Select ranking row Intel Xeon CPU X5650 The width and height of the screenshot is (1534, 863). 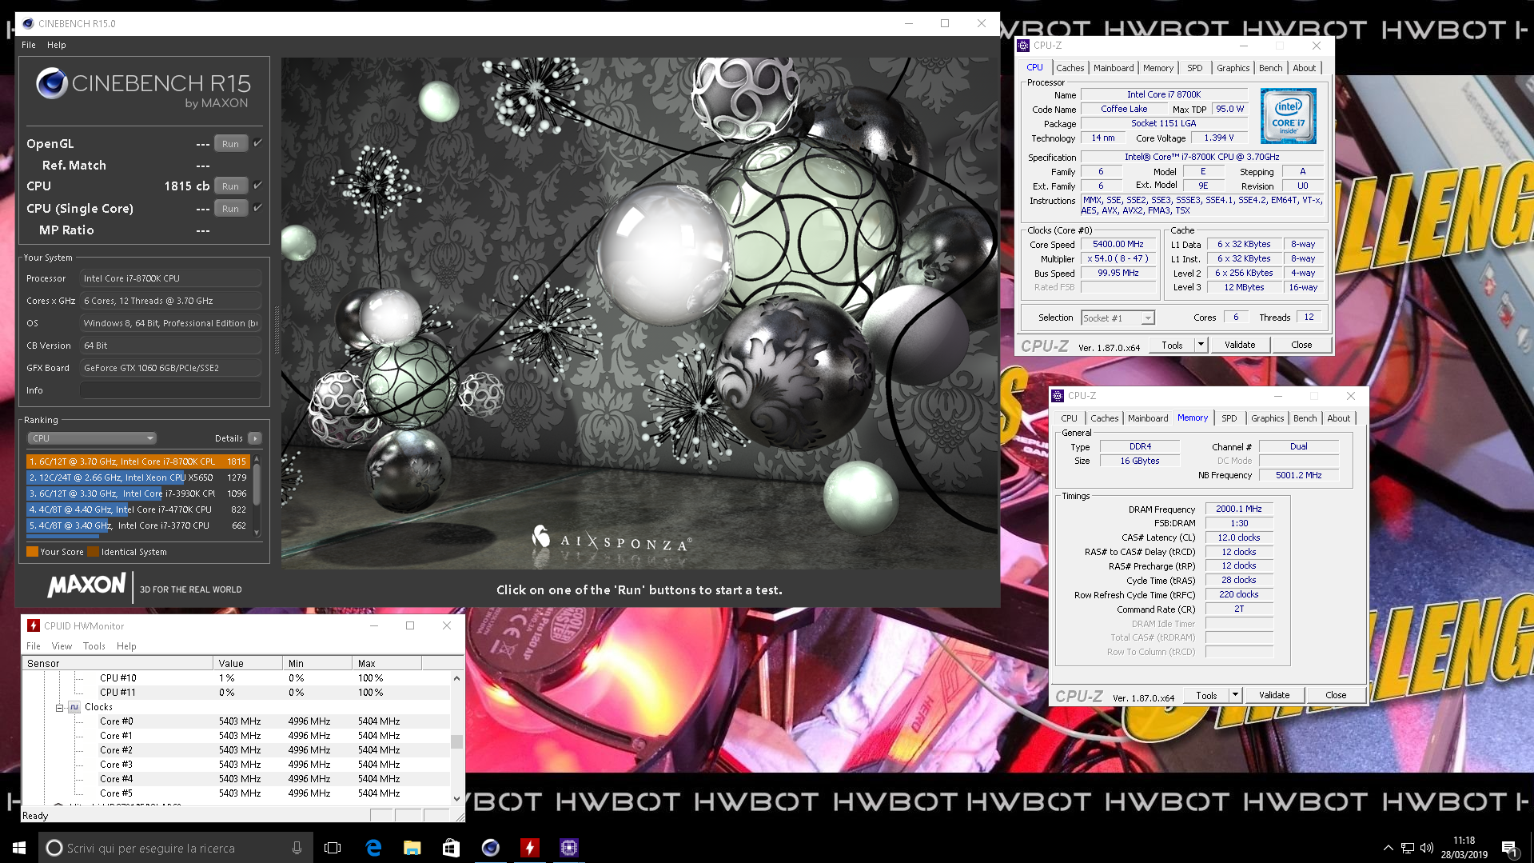tap(138, 477)
